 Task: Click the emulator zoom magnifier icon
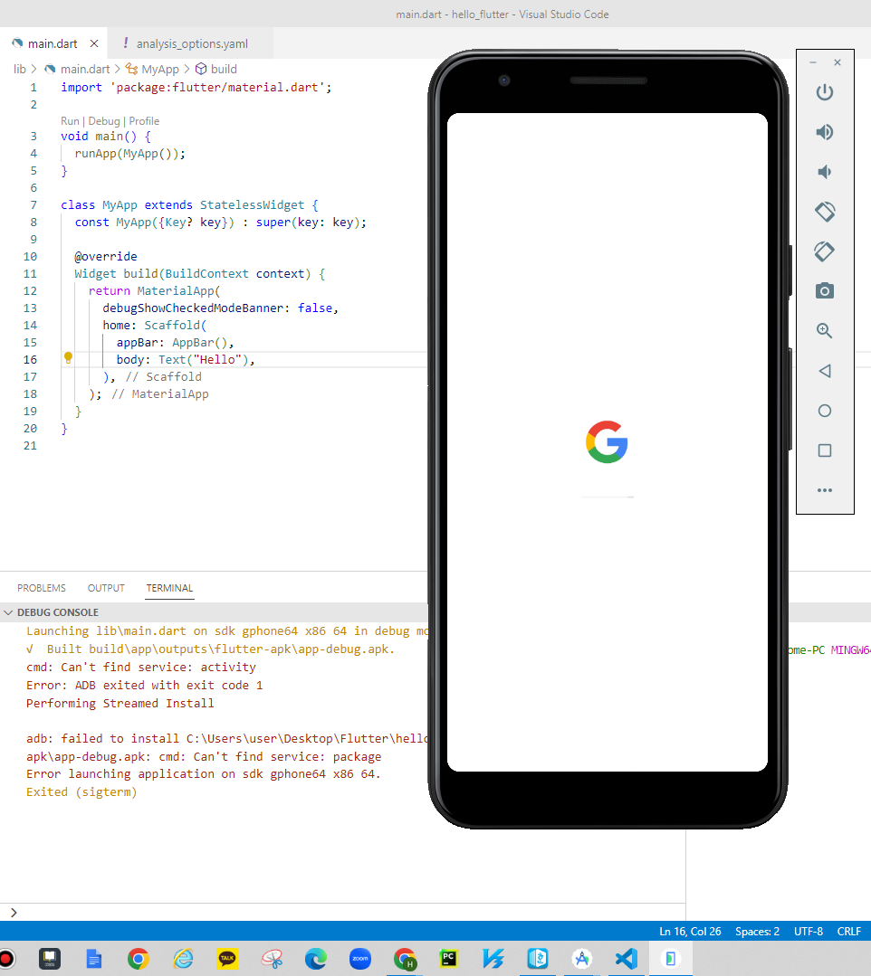pos(824,330)
